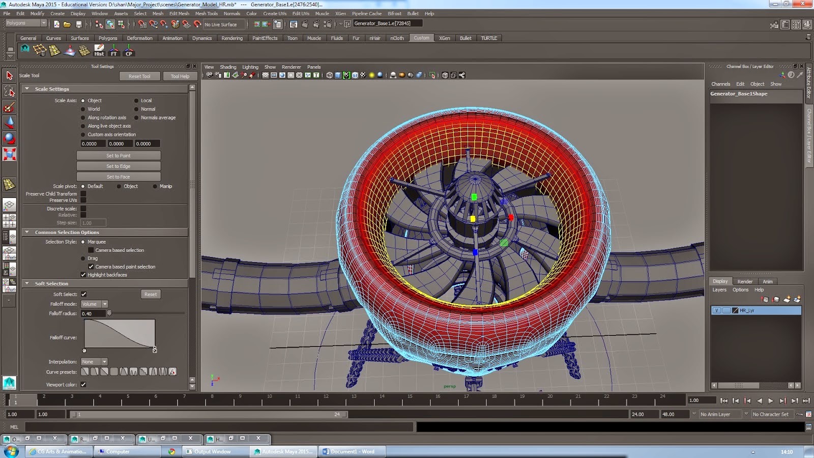
Task: Select the Move tool cone icon
Action: pyautogui.click(x=9, y=123)
